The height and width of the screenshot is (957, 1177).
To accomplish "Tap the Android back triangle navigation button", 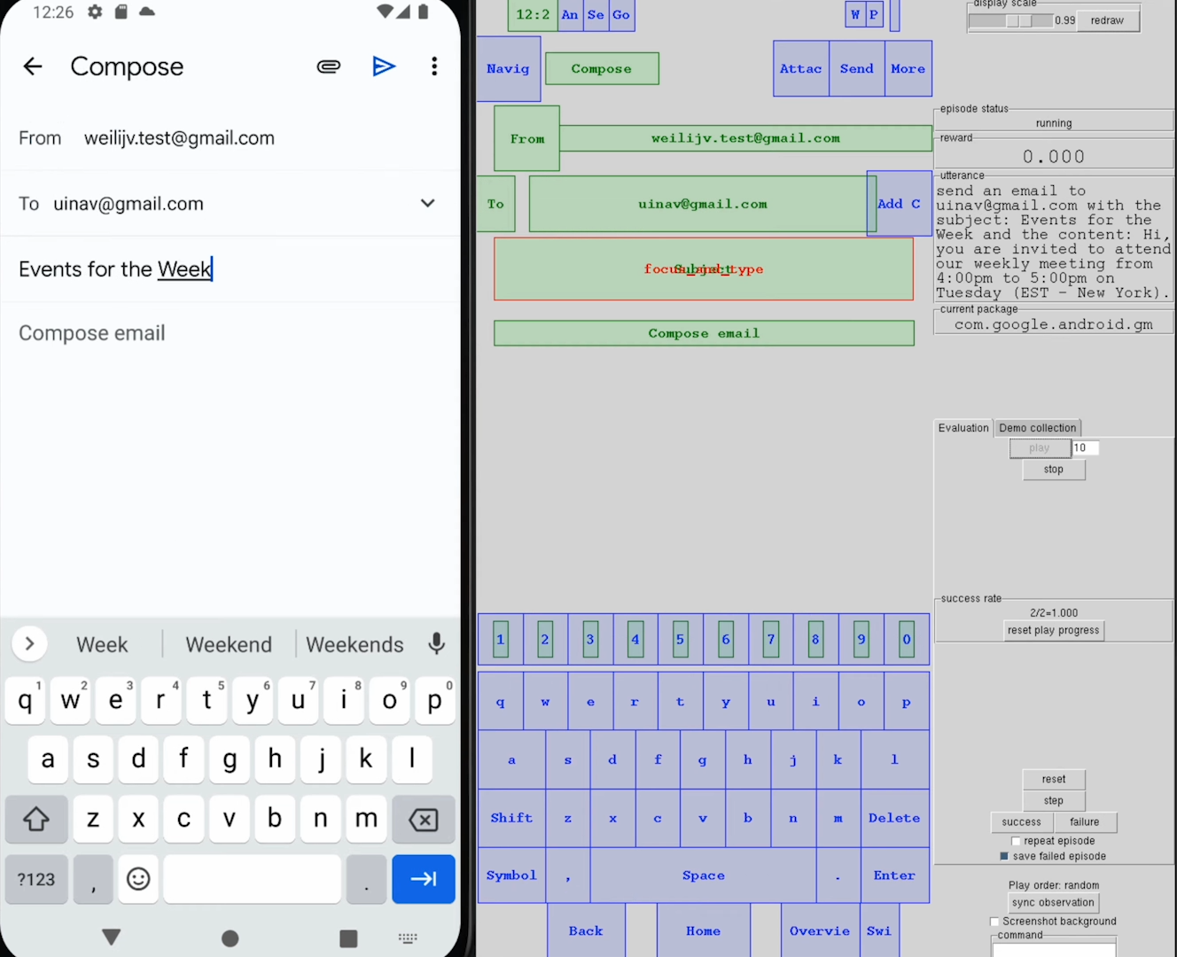I will pyautogui.click(x=111, y=938).
